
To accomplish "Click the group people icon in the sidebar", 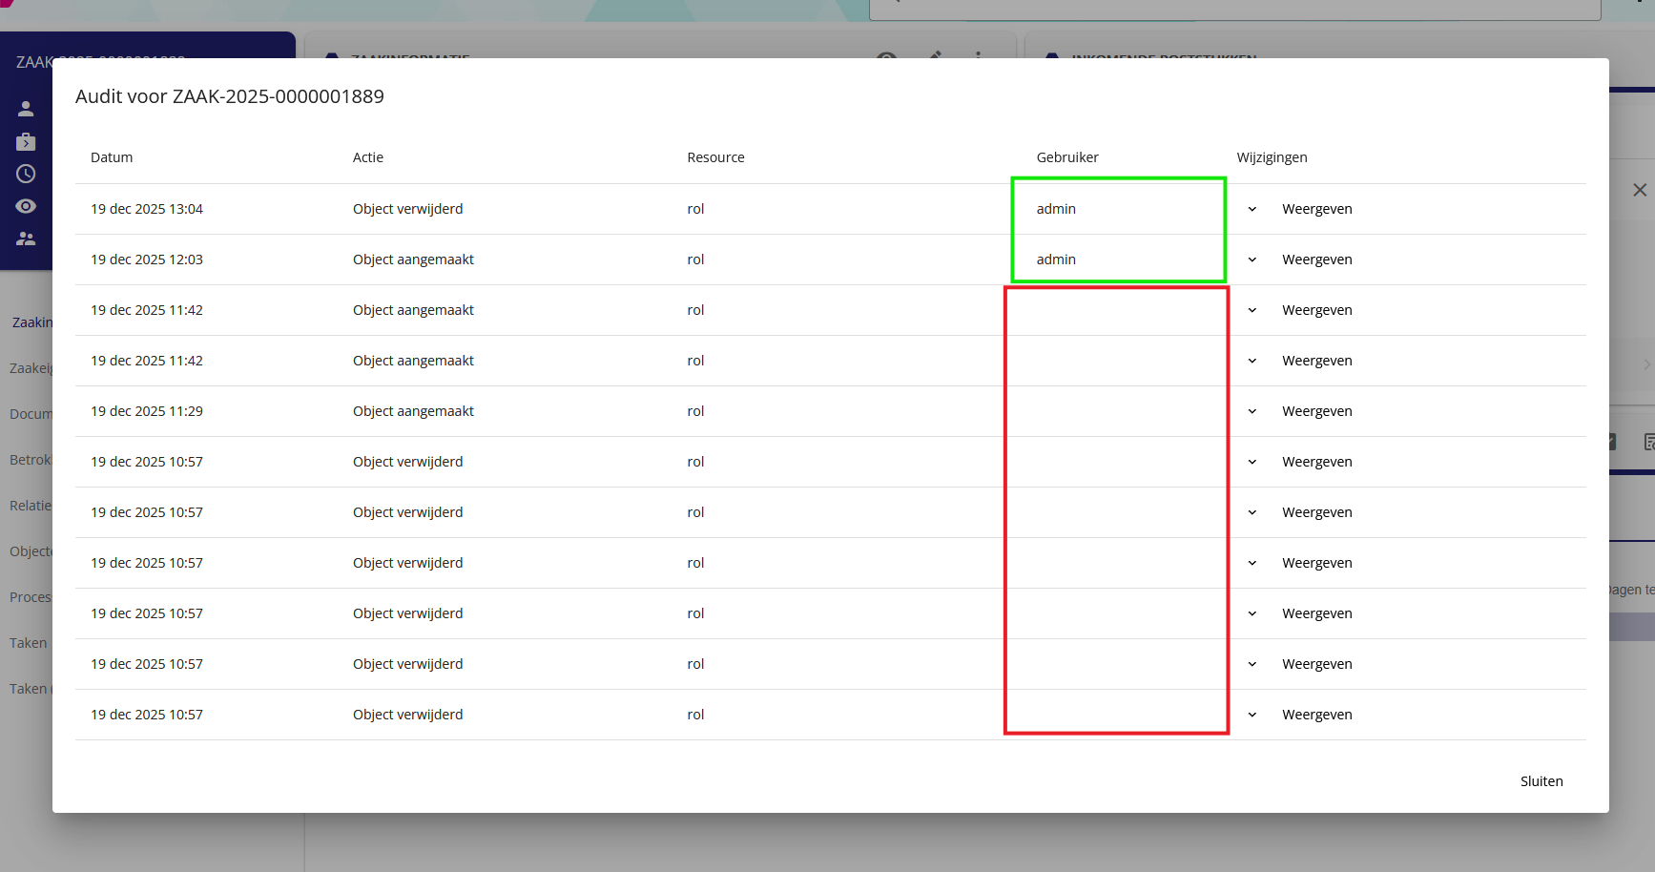I will (26, 239).
